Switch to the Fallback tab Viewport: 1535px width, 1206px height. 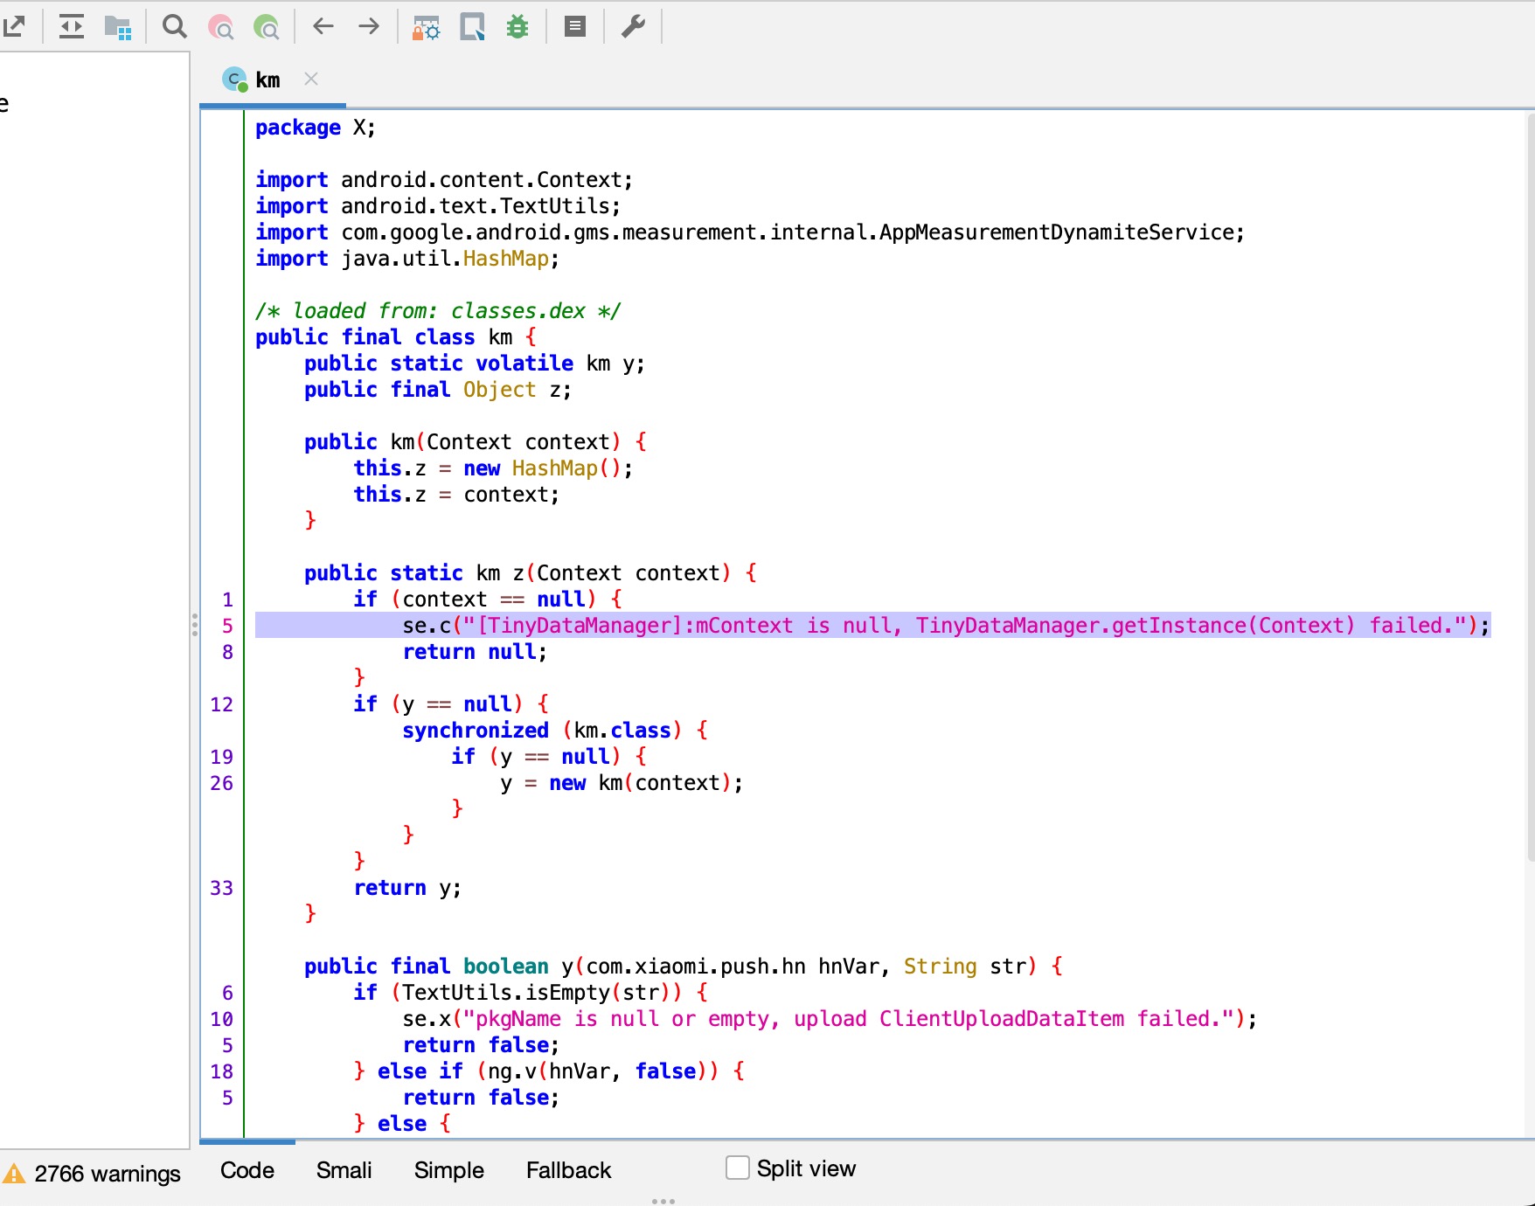[x=568, y=1170]
